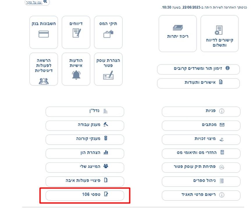Open the מכתבים envelope entry
The image size is (251, 215).
[201, 126]
